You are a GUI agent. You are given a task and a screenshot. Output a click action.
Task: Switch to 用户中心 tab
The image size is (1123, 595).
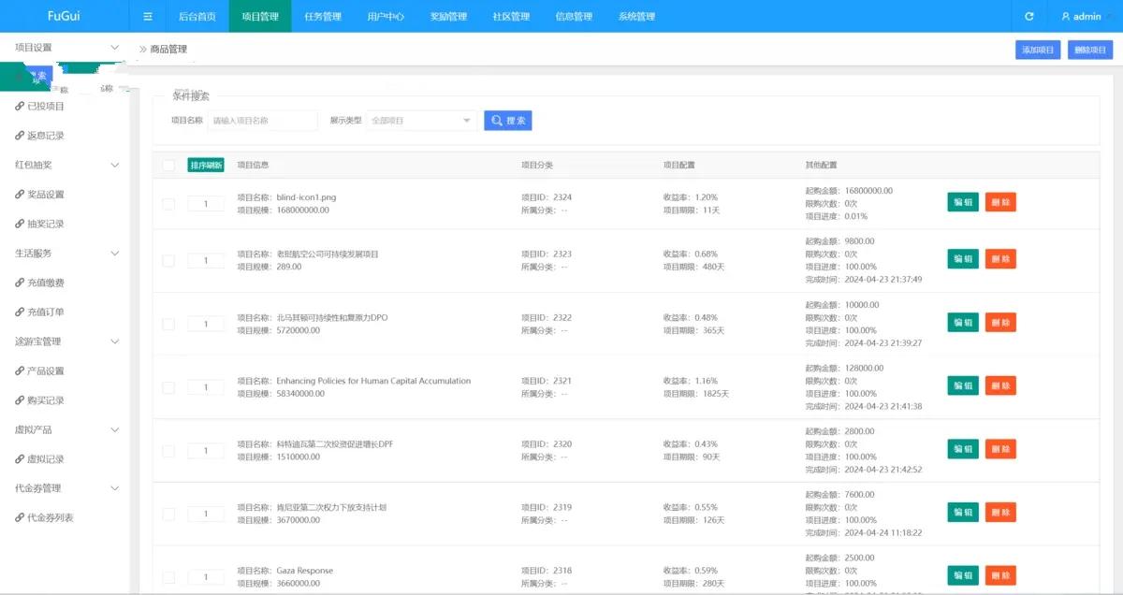pyautogui.click(x=386, y=17)
